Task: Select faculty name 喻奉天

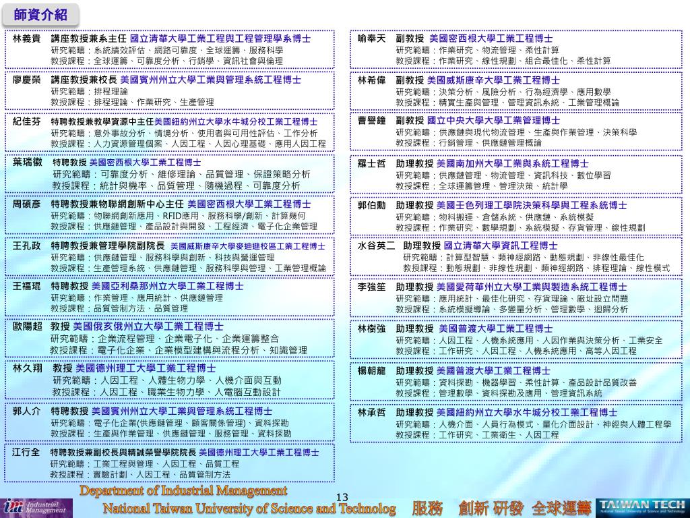Action: point(371,38)
